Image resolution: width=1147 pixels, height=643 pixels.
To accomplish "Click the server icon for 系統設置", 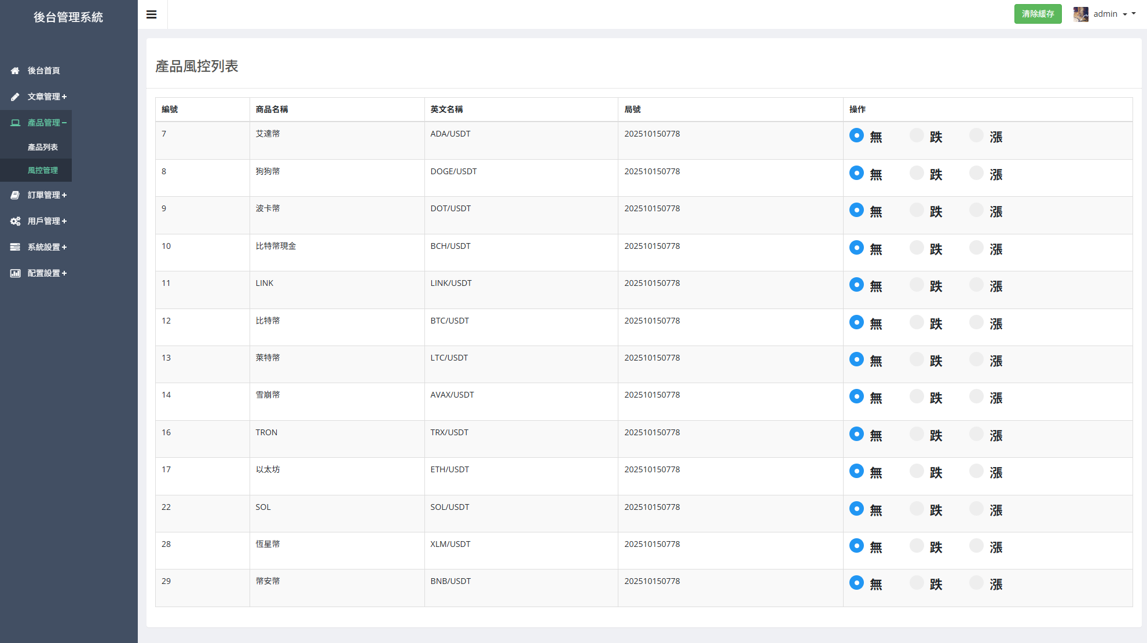I will click(15, 247).
